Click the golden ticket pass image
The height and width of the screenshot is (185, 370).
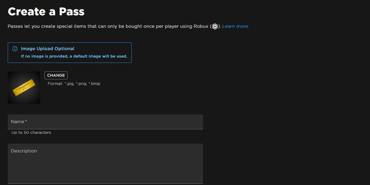click(24, 88)
